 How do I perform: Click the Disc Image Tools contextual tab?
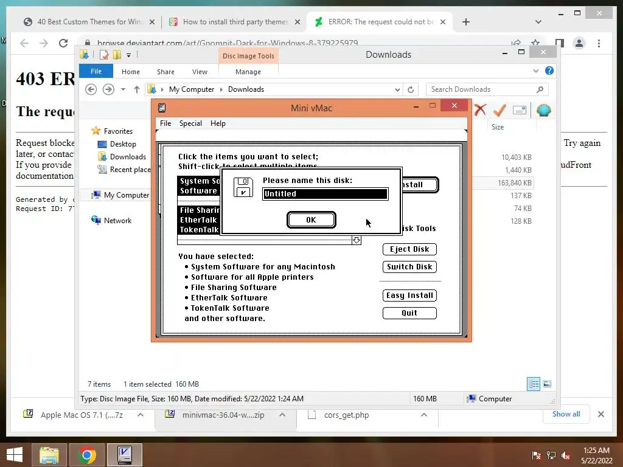[x=248, y=56]
